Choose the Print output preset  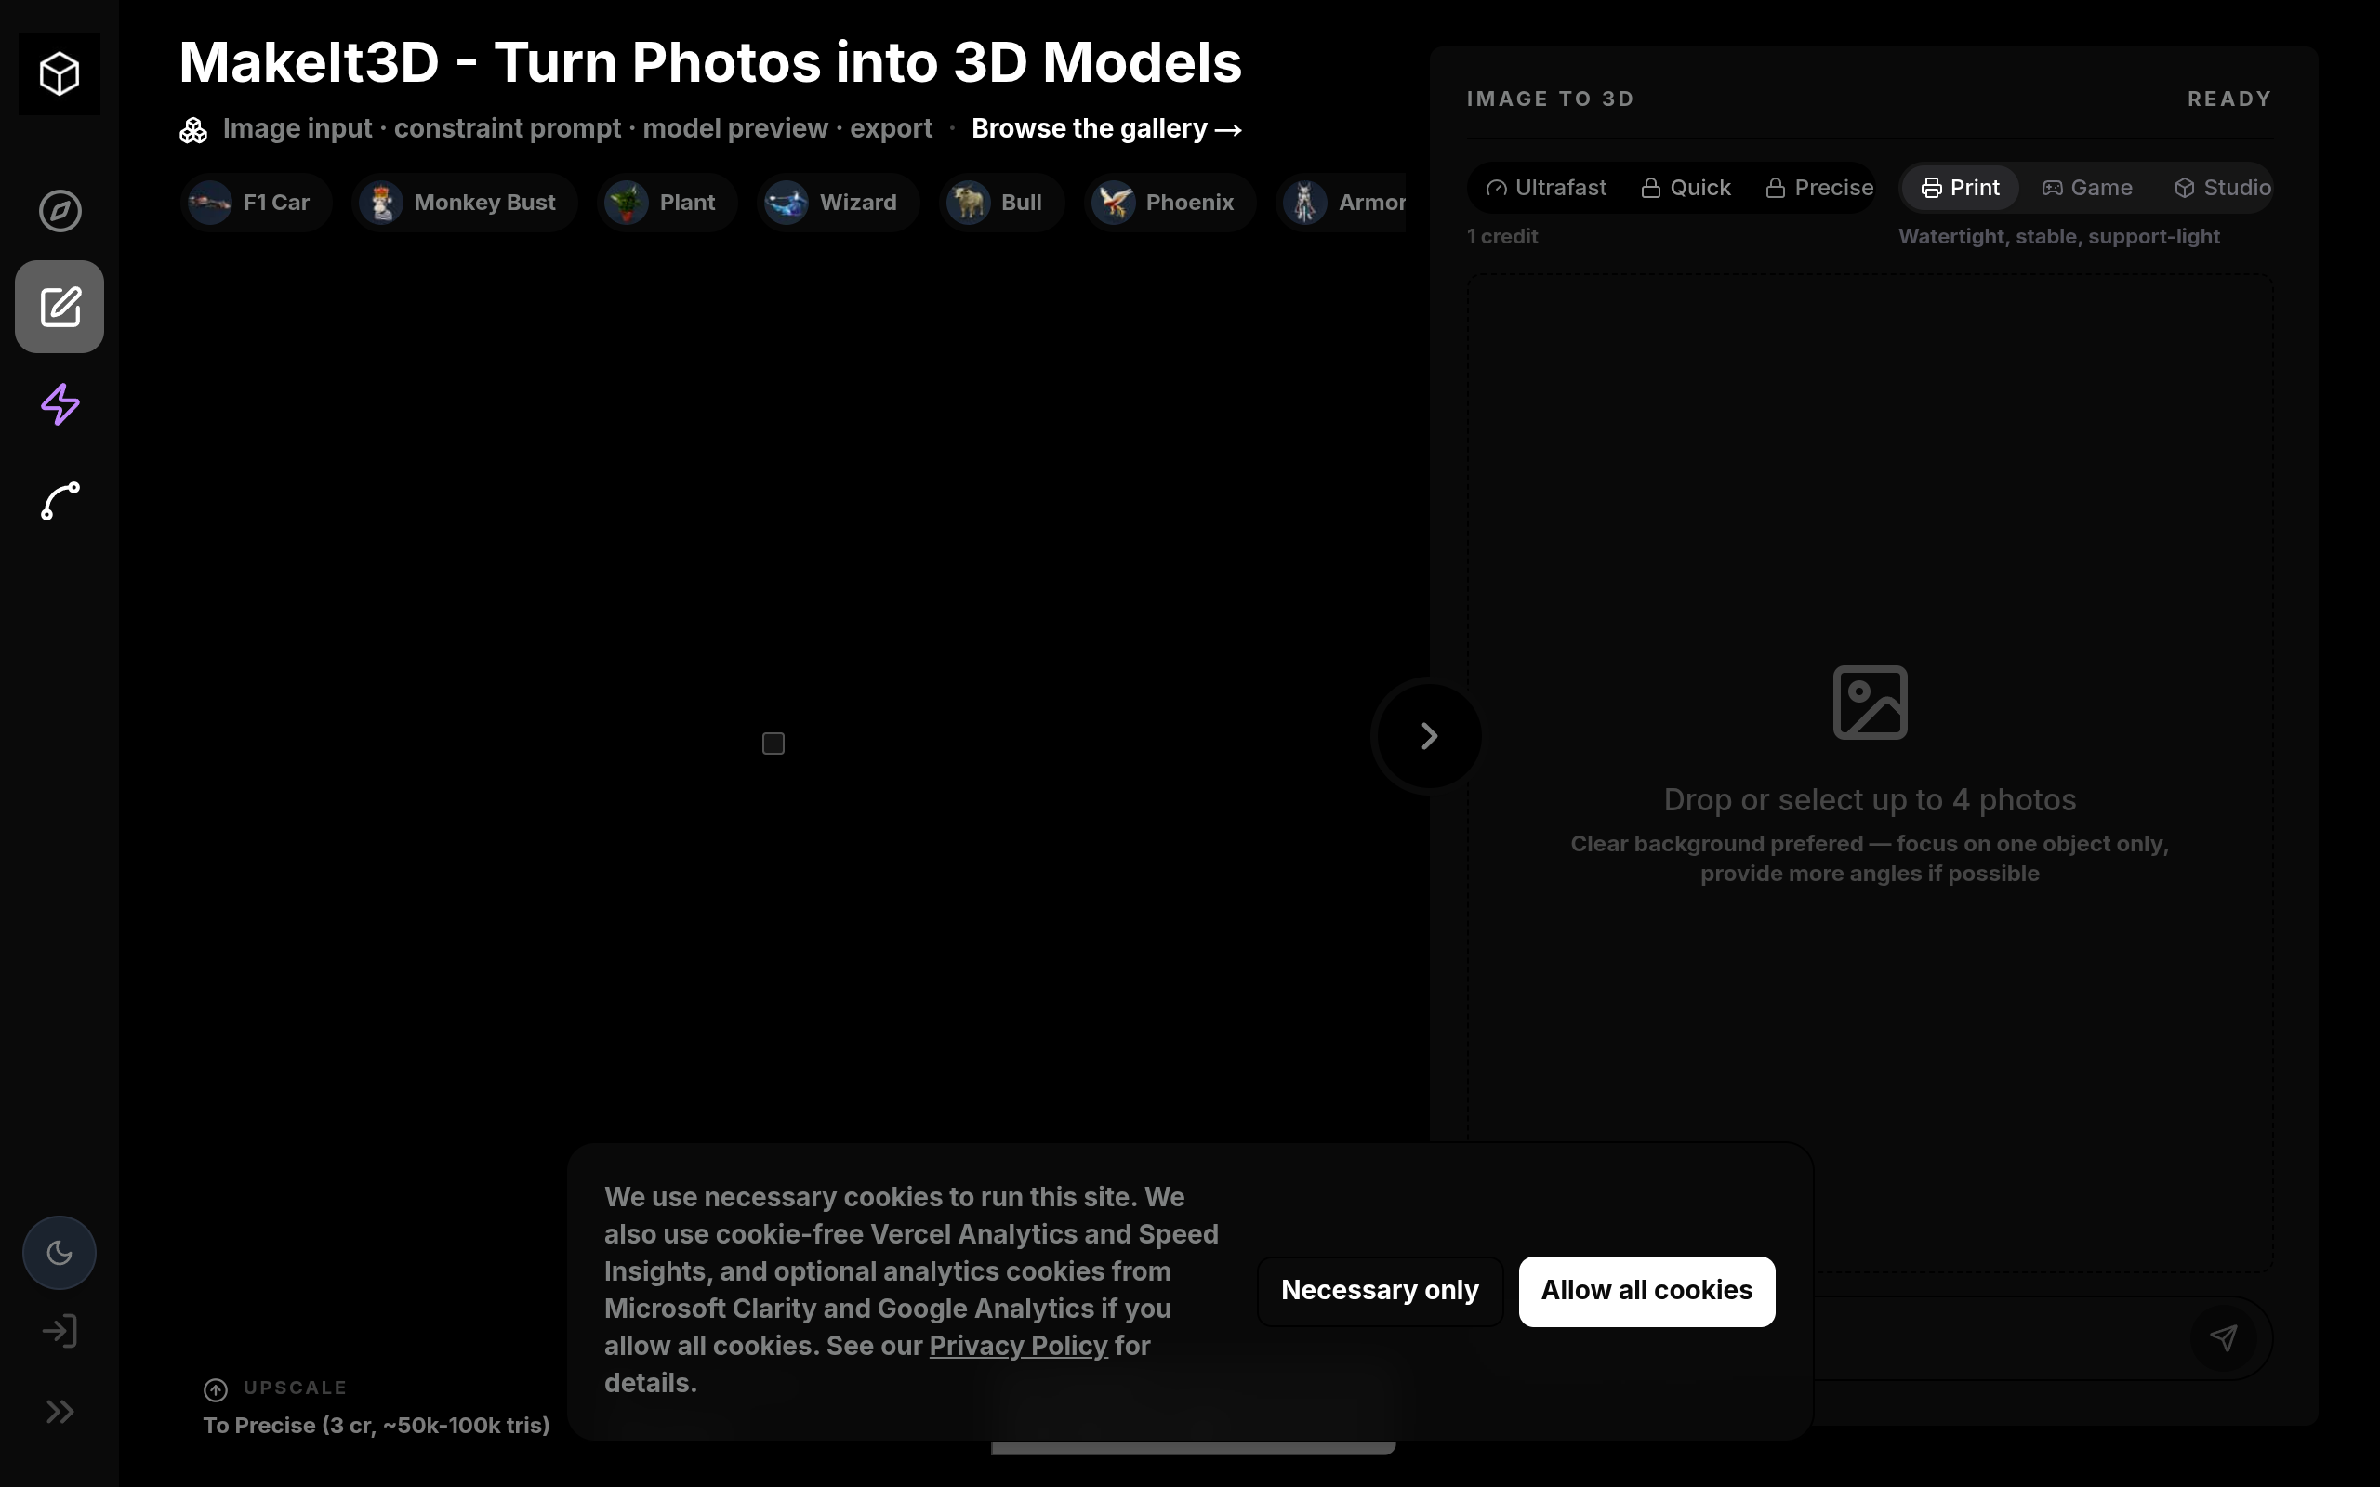1960,188
